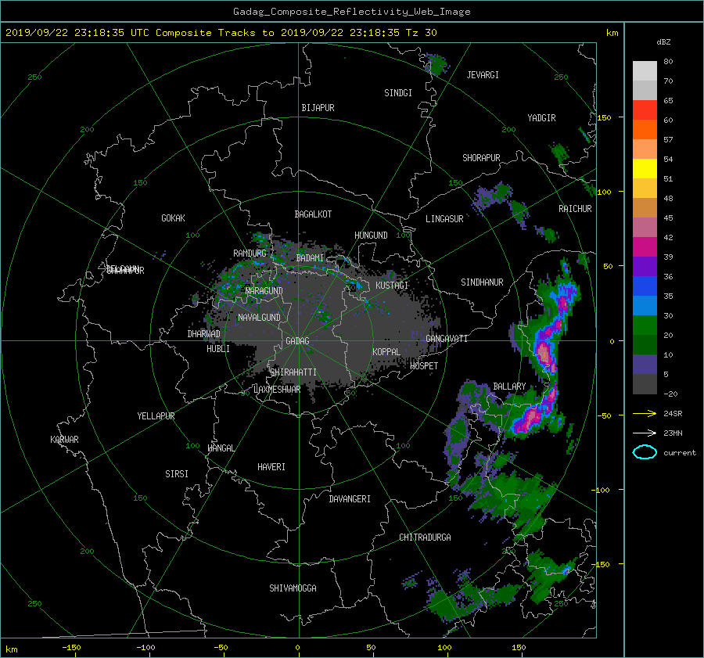Click the yellow 54 dBZ legend swatch
This screenshot has width=704, height=658.
(x=645, y=168)
